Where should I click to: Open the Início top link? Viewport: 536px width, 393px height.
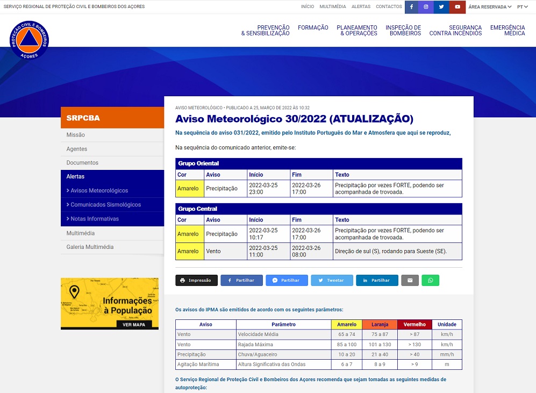point(308,6)
